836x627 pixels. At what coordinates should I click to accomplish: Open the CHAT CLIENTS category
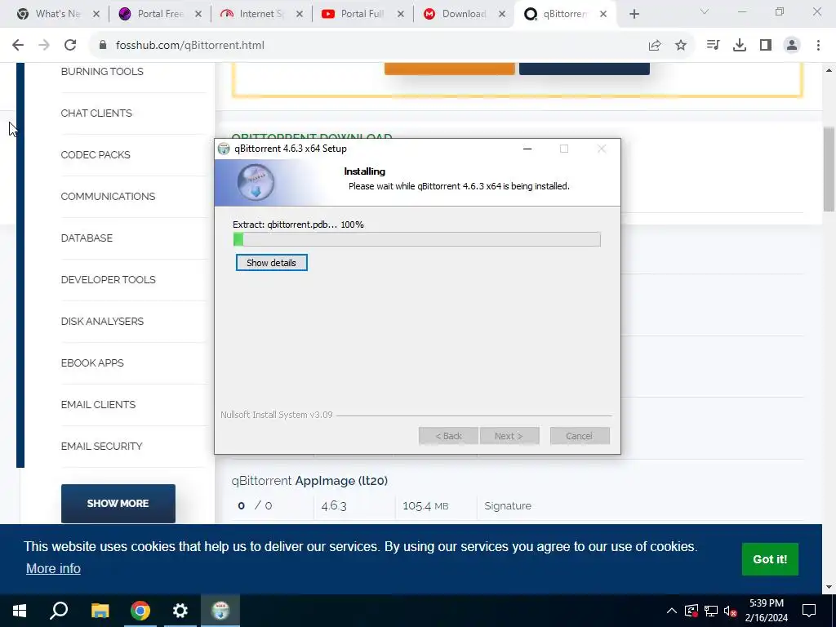pos(96,113)
